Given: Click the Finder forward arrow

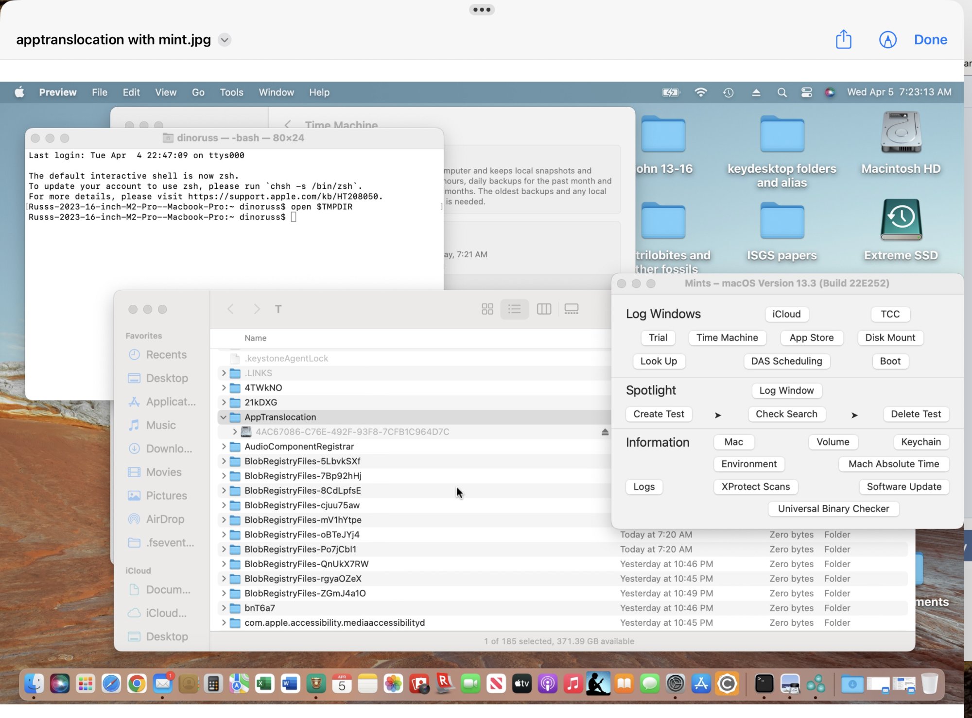Looking at the screenshot, I should pos(257,309).
